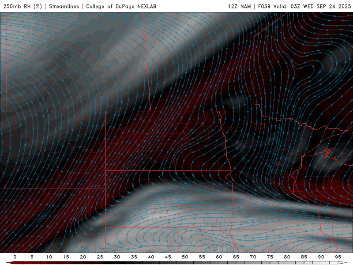Click the '10' value on color scale
353x265 pixels.
[x=49, y=257]
